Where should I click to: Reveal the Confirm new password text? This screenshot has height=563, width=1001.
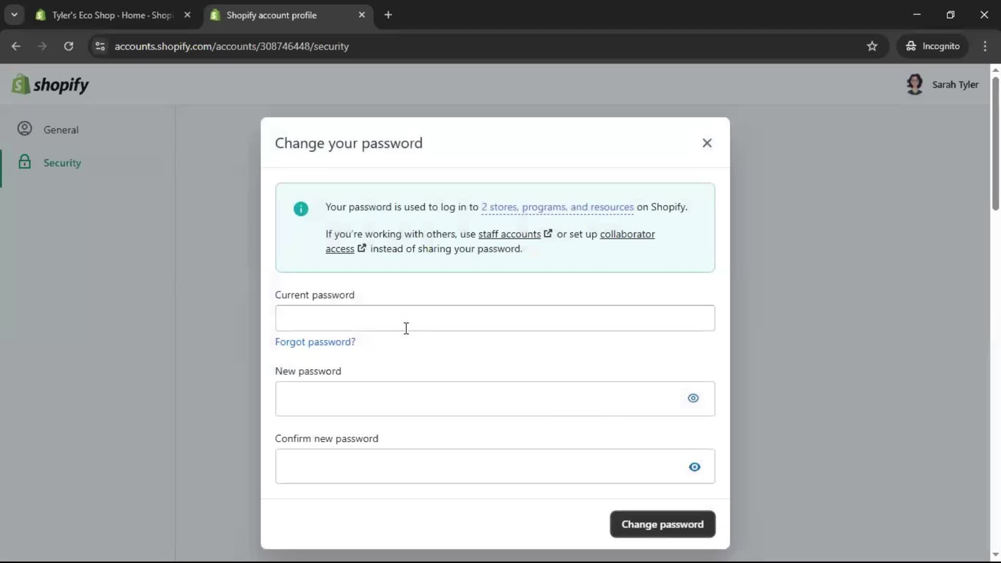tap(694, 467)
